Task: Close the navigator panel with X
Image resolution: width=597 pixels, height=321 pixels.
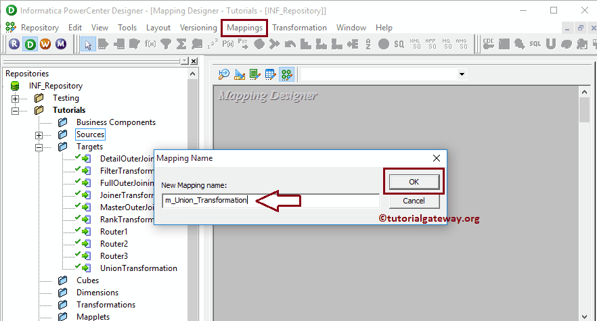Action: tap(194, 61)
